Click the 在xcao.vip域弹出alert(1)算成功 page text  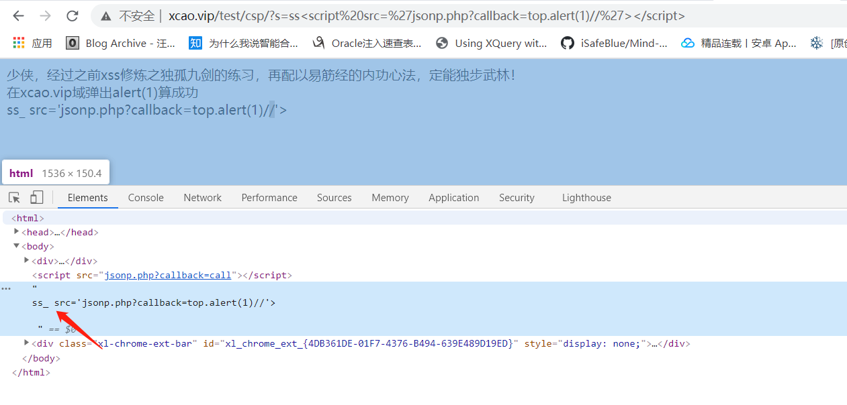103,93
